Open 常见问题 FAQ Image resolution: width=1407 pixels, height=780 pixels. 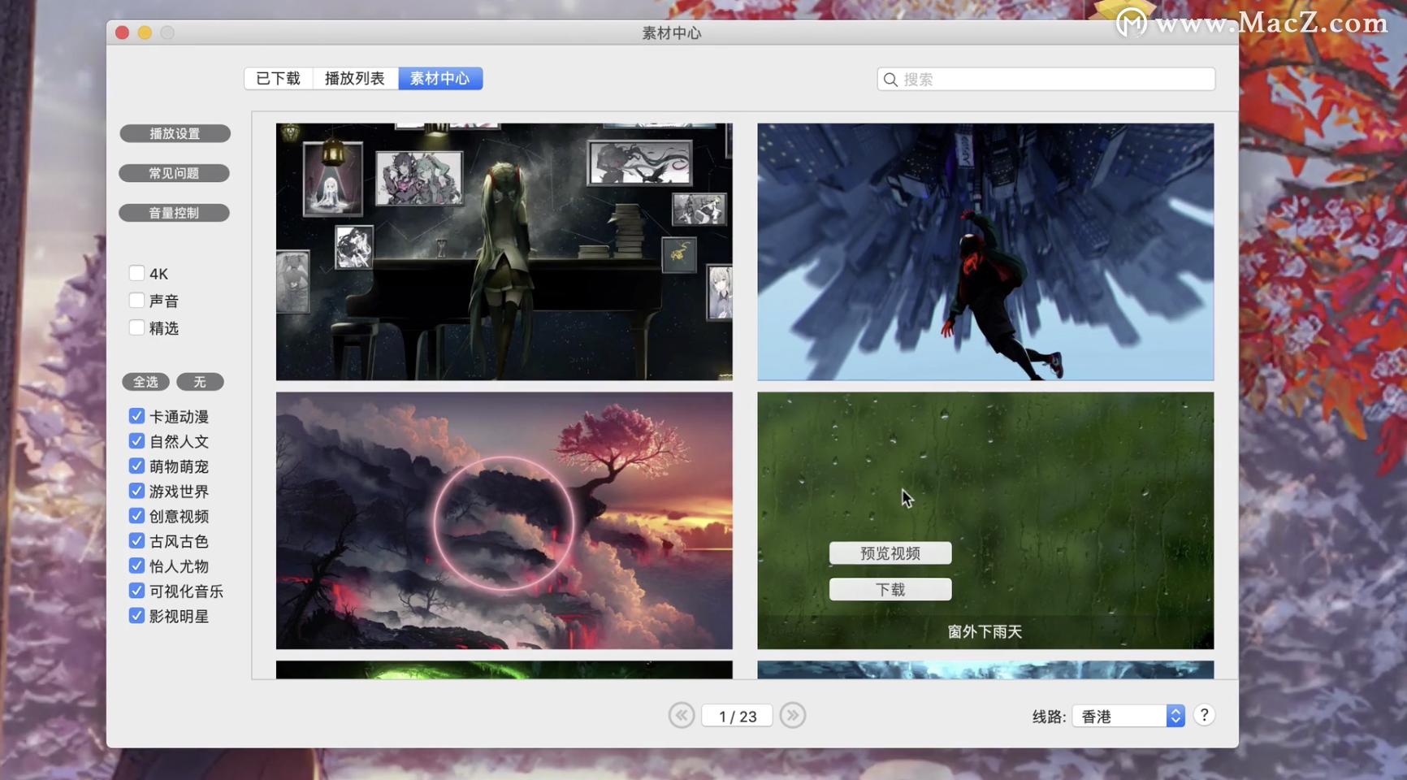coord(175,173)
